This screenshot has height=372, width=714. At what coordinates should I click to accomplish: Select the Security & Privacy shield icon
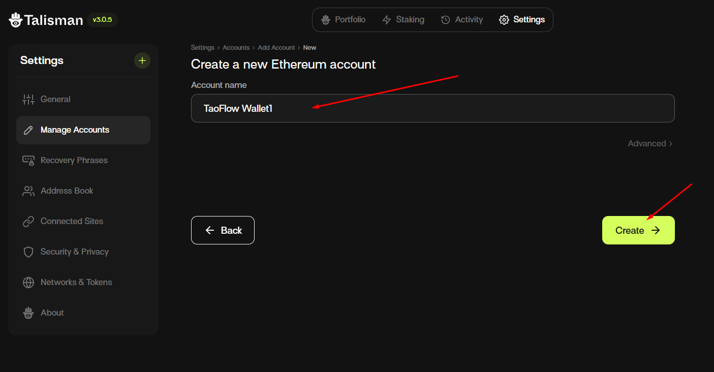(28, 252)
